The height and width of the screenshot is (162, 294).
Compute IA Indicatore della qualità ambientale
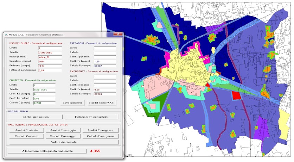(47, 151)
